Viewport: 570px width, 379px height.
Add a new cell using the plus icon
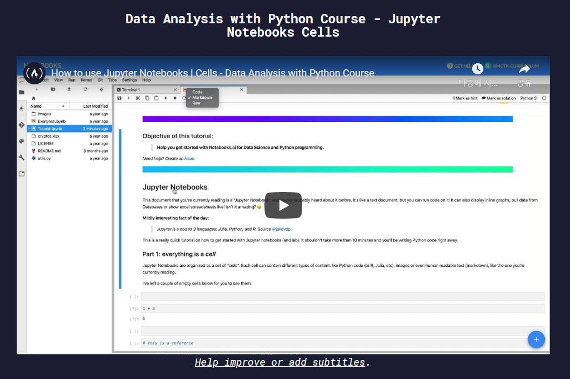tap(128, 98)
